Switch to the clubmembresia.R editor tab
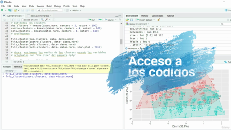Viewport: 231px width, 130px height. point(14,16)
